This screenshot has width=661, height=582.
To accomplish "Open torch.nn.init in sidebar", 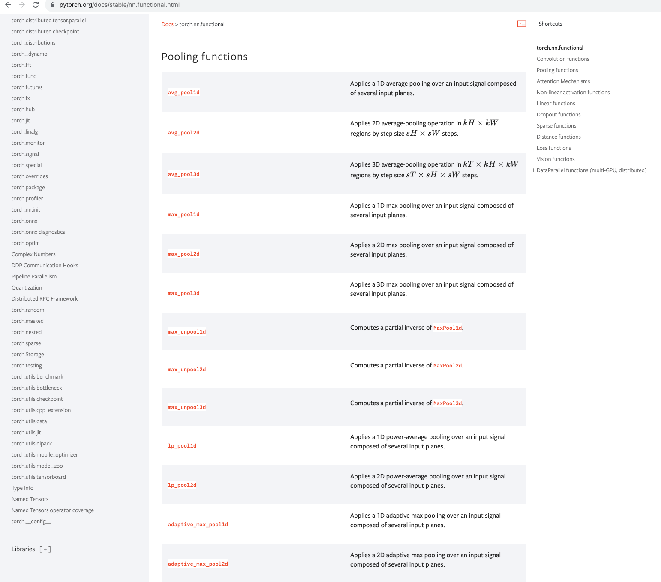I will (26, 210).
